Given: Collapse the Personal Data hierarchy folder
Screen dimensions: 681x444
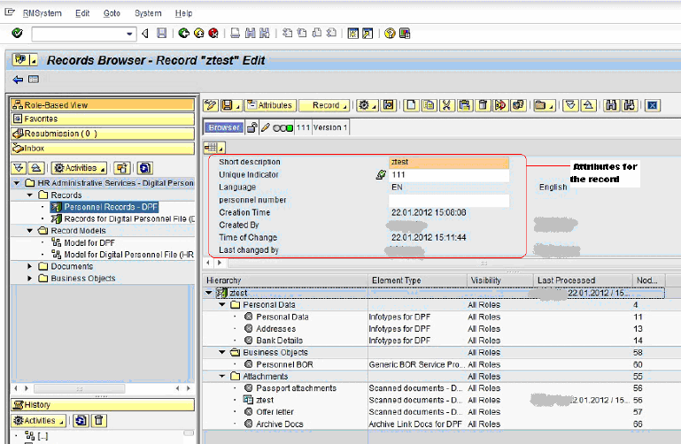Looking at the screenshot, I should [223, 304].
